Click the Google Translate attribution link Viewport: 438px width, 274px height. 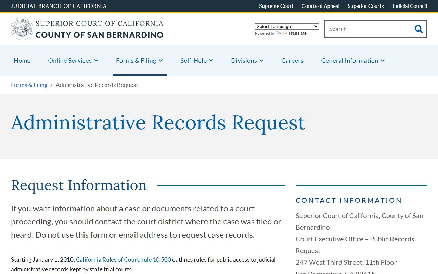291,33
